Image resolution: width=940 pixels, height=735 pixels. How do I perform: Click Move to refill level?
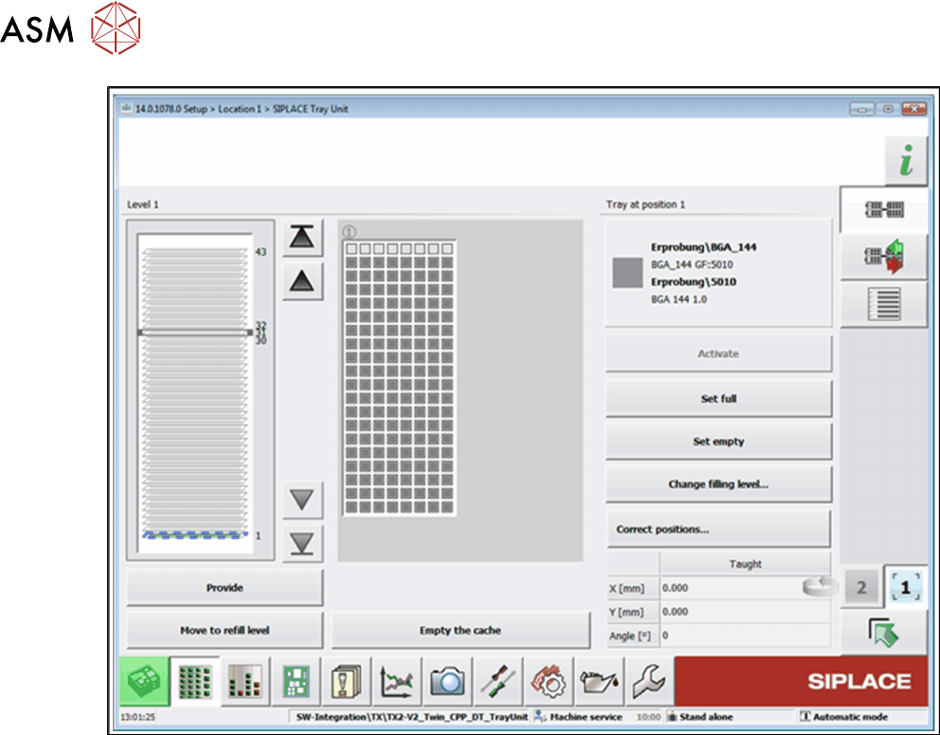(x=225, y=630)
